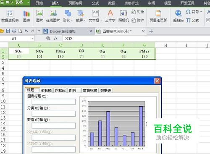The image size is (210, 154).
Task: Start a screenshot with 截屏
Action: click(81, 16)
